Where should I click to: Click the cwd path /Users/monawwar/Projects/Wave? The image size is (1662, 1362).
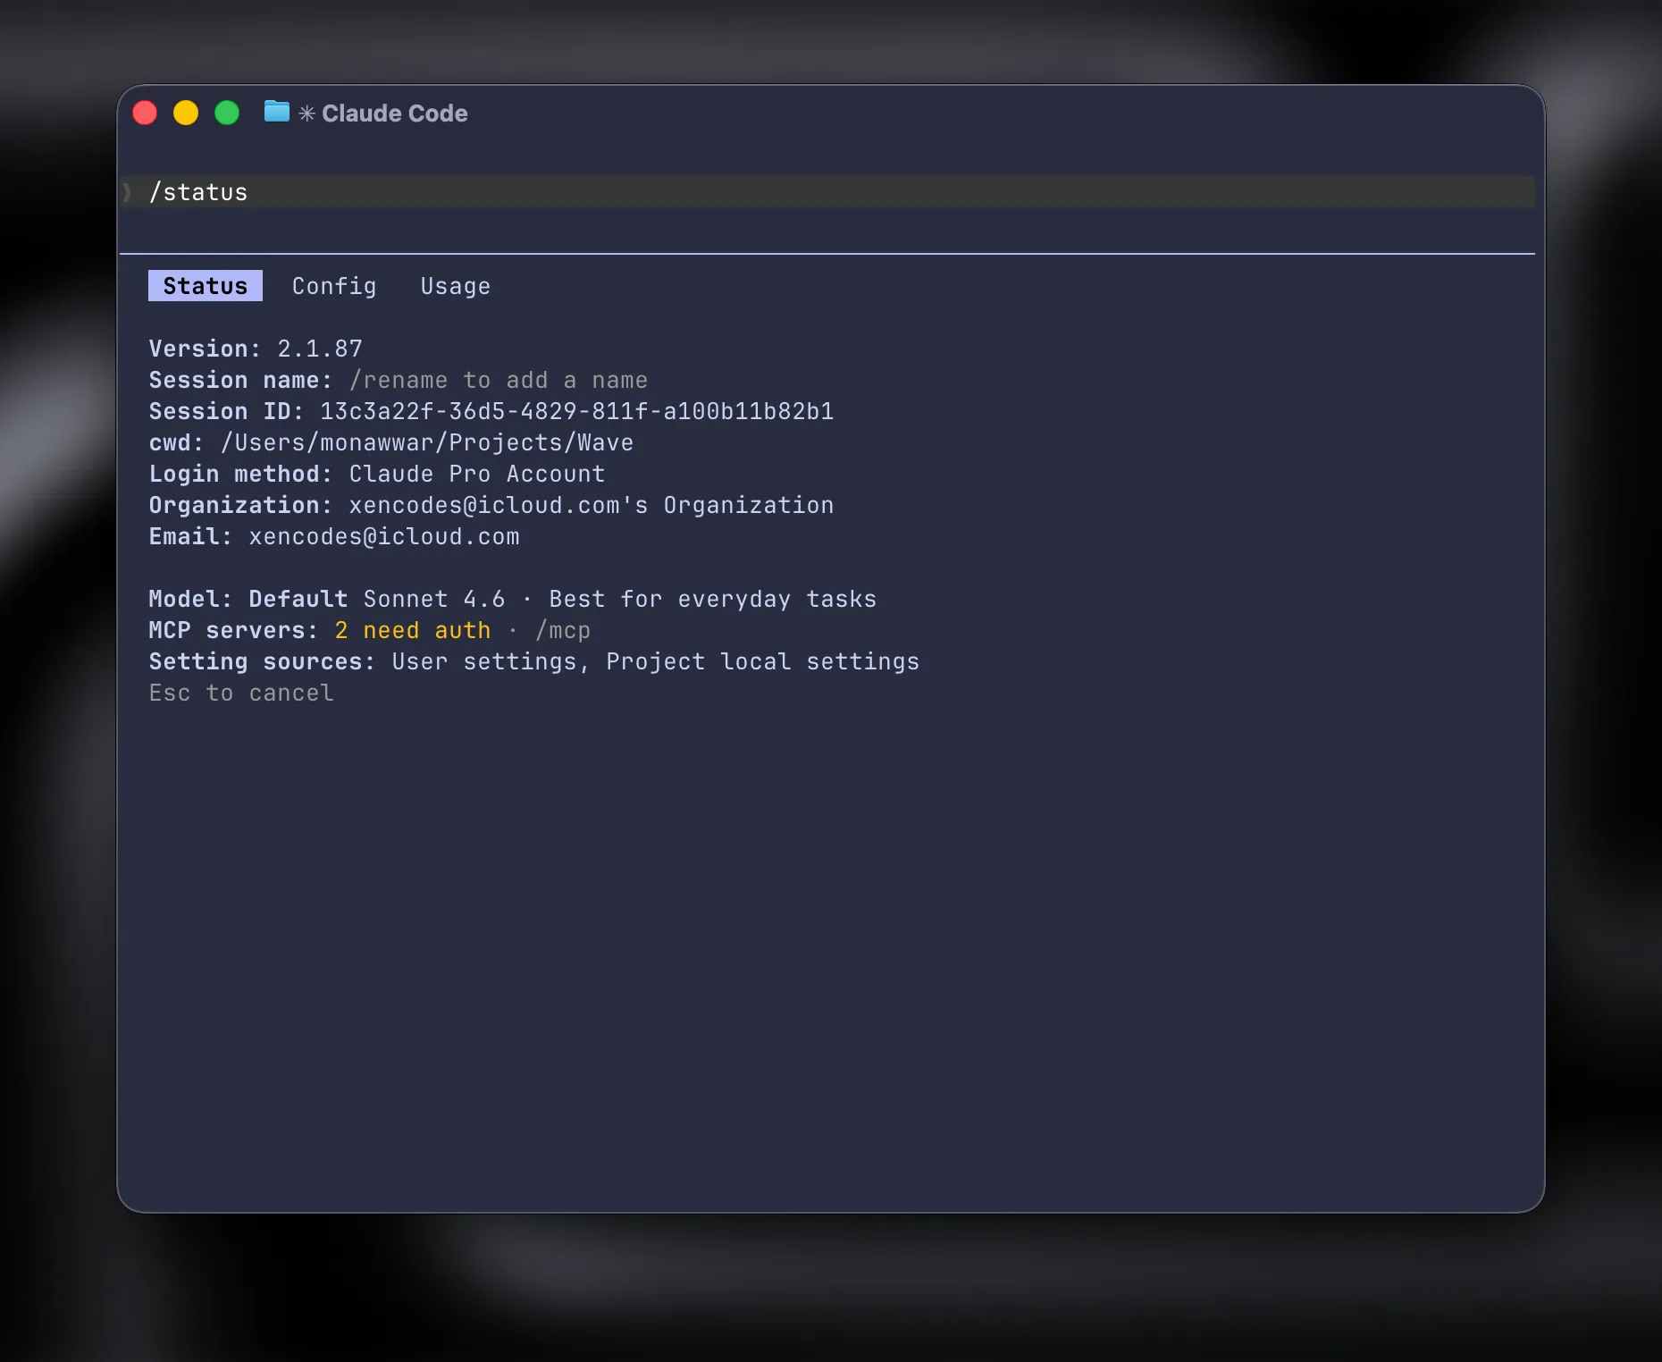click(427, 442)
